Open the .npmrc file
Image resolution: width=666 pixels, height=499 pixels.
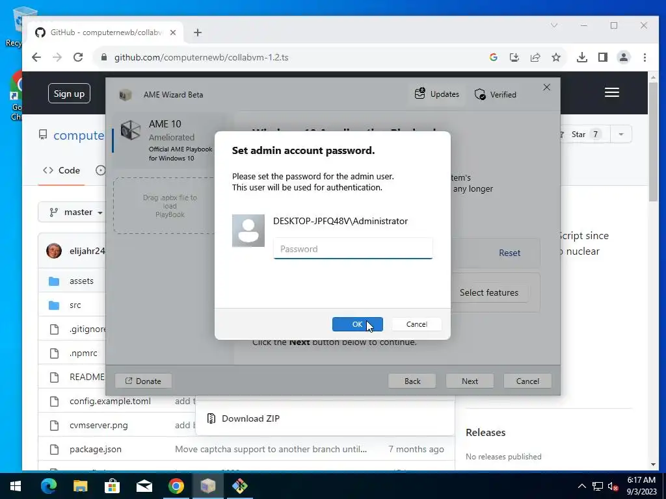pos(83,353)
